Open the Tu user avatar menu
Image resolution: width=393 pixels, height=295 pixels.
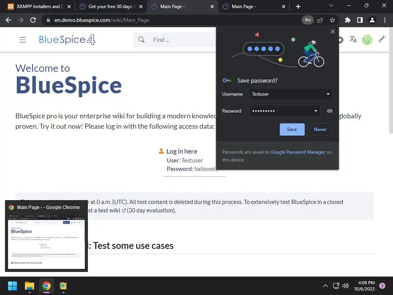click(x=367, y=40)
